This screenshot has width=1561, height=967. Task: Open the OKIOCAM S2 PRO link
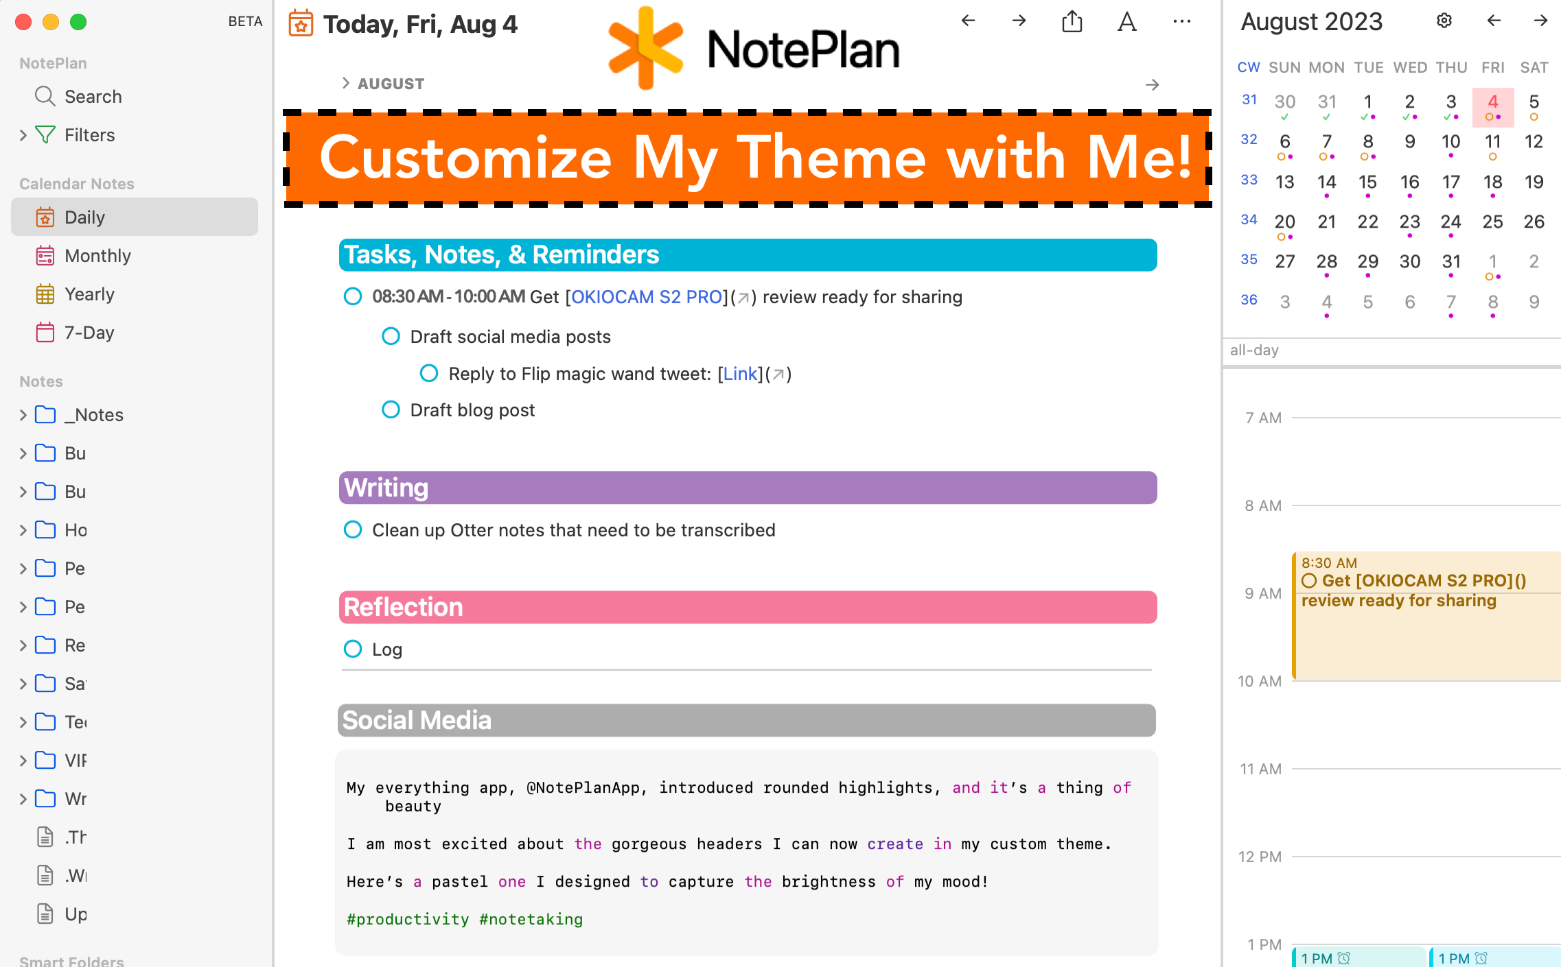[x=646, y=297]
